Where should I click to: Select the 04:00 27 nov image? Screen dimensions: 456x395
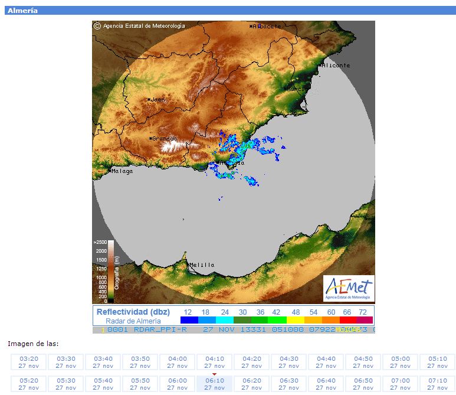(x=178, y=362)
